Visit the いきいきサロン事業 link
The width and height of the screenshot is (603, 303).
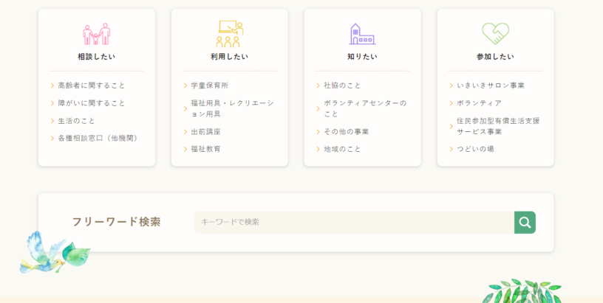491,86
